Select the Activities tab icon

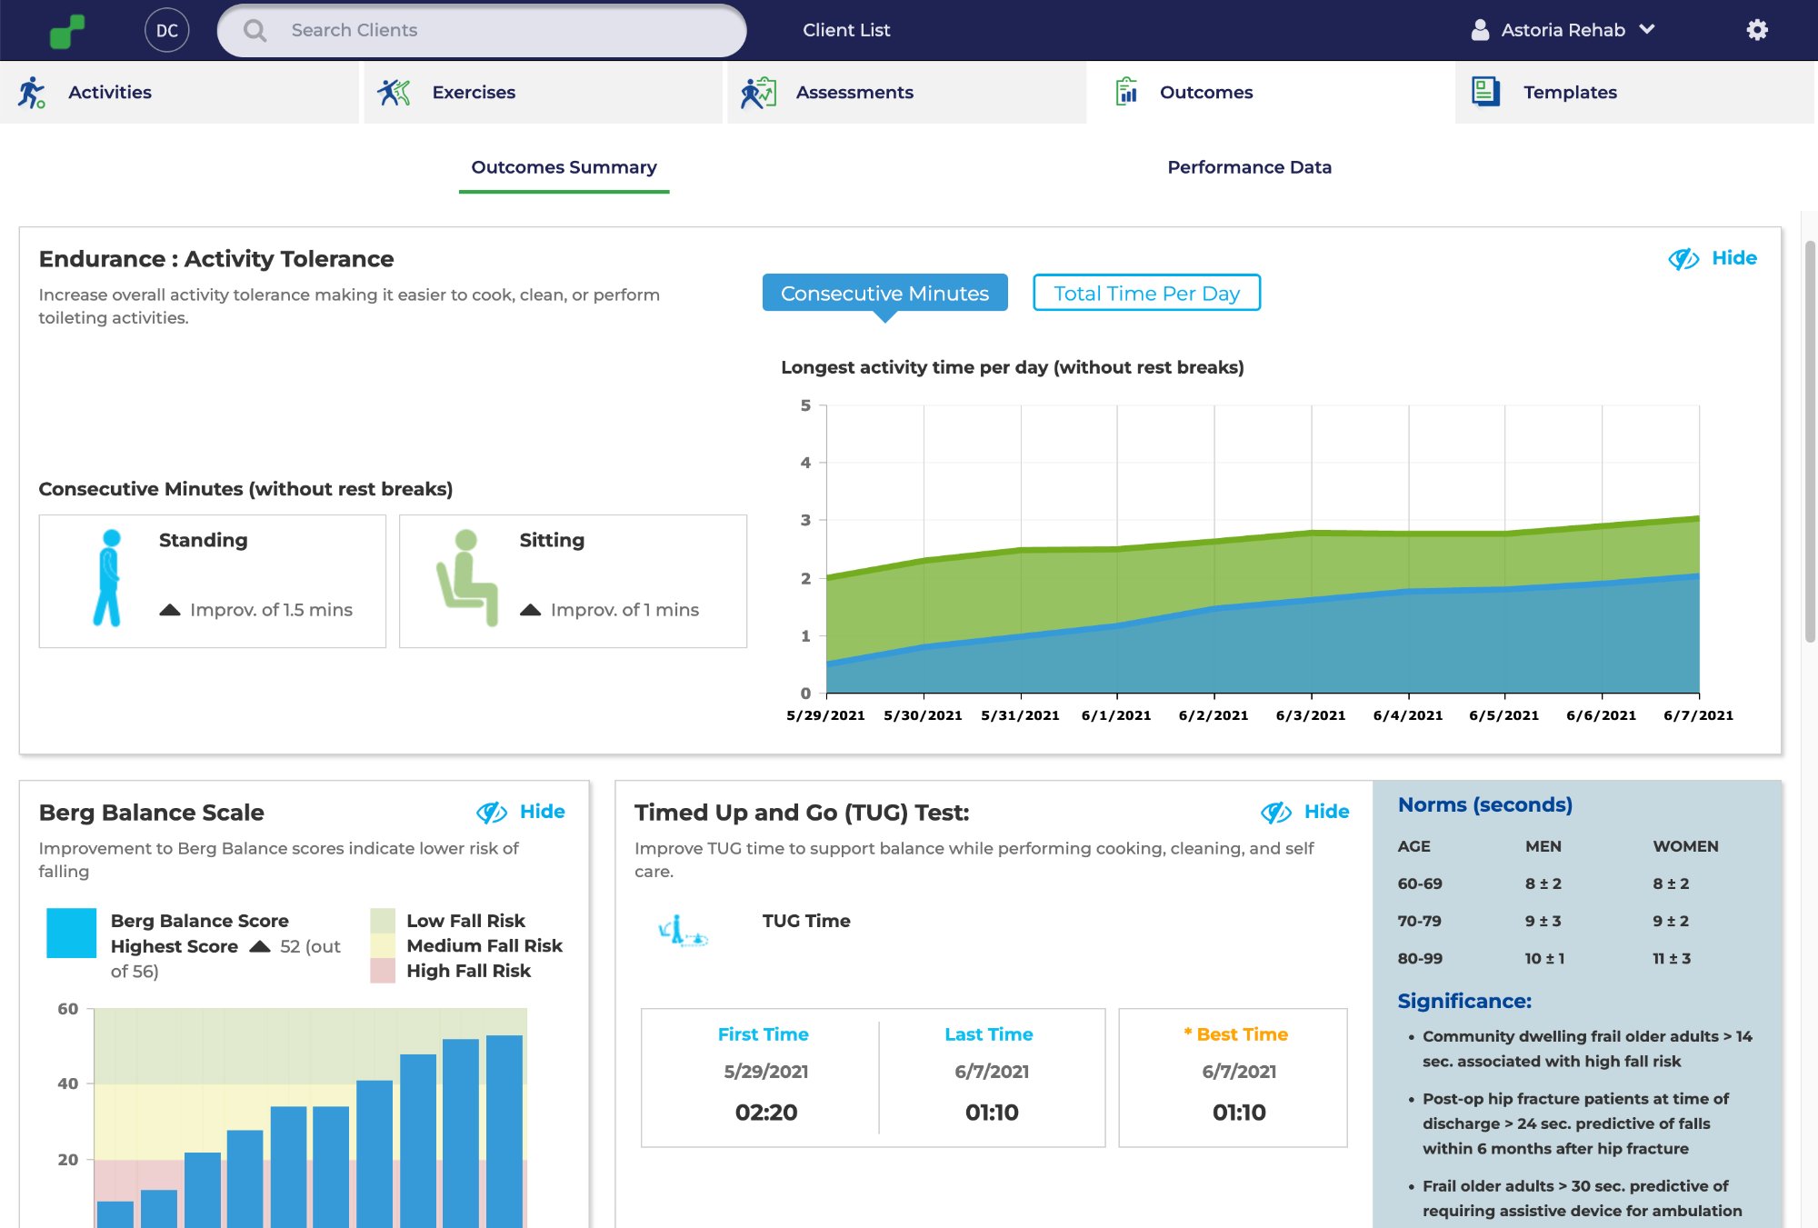click(x=33, y=91)
